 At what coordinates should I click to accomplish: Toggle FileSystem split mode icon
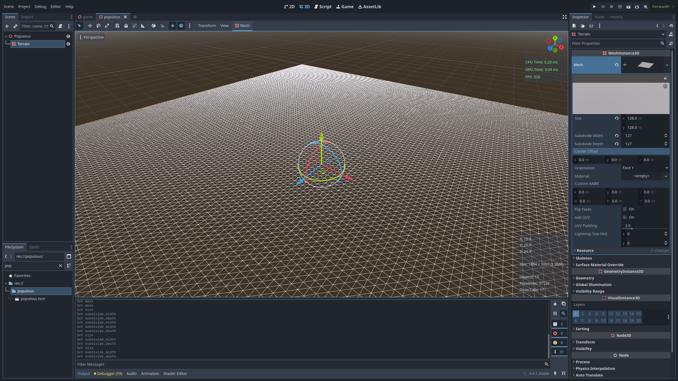[69, 256]
